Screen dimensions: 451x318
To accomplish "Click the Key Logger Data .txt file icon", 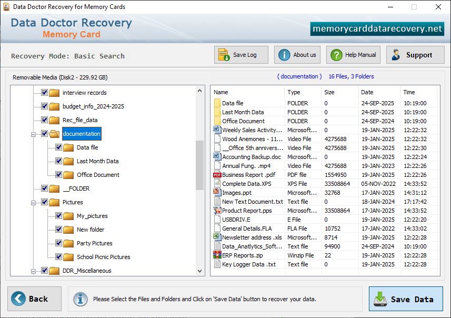I will tap(217, 264).
